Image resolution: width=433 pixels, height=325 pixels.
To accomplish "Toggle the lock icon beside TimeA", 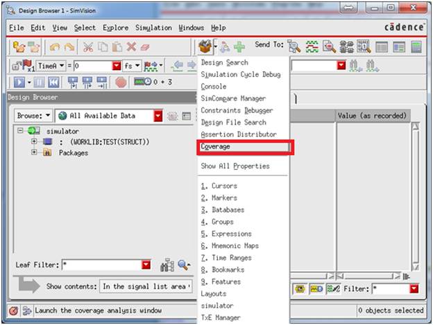I will [16, 66].
